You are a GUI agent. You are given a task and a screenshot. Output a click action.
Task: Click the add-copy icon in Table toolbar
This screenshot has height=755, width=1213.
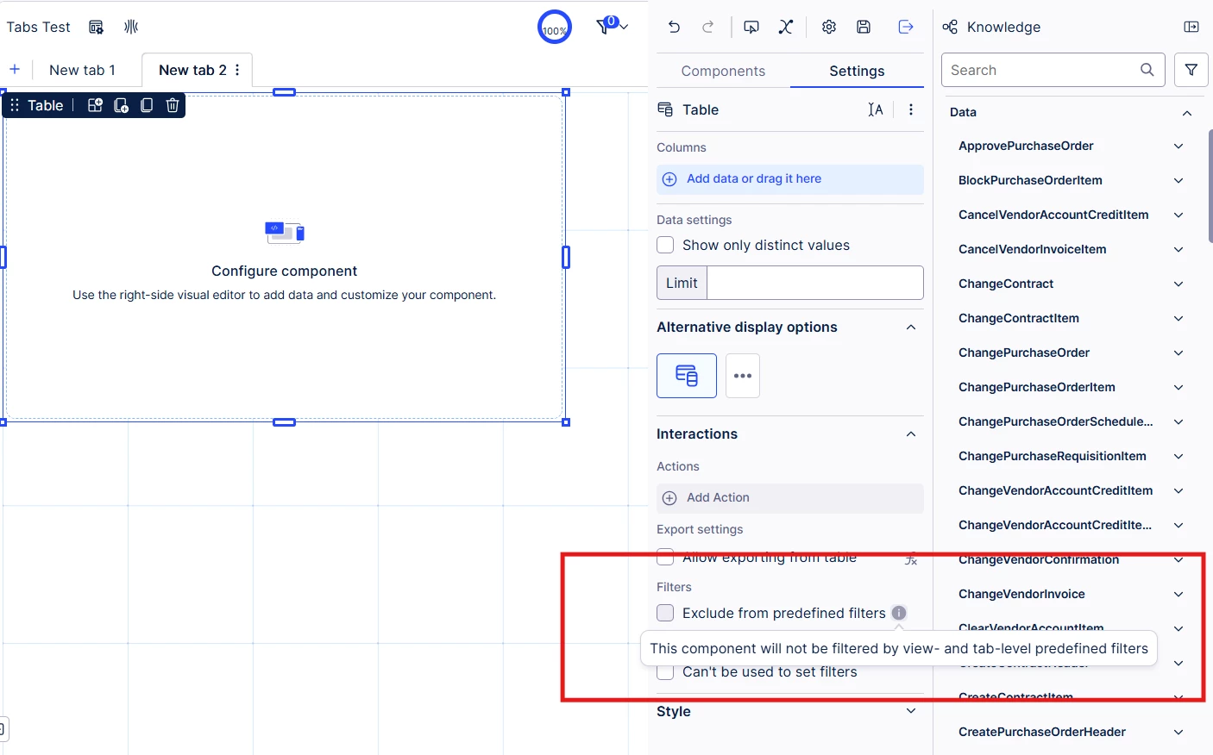pos(121,105)
